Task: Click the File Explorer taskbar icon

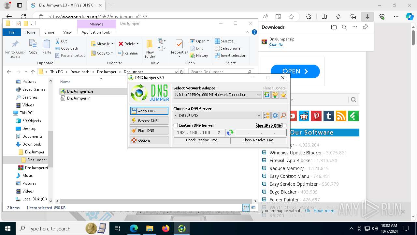Action: tap(150, 228)
